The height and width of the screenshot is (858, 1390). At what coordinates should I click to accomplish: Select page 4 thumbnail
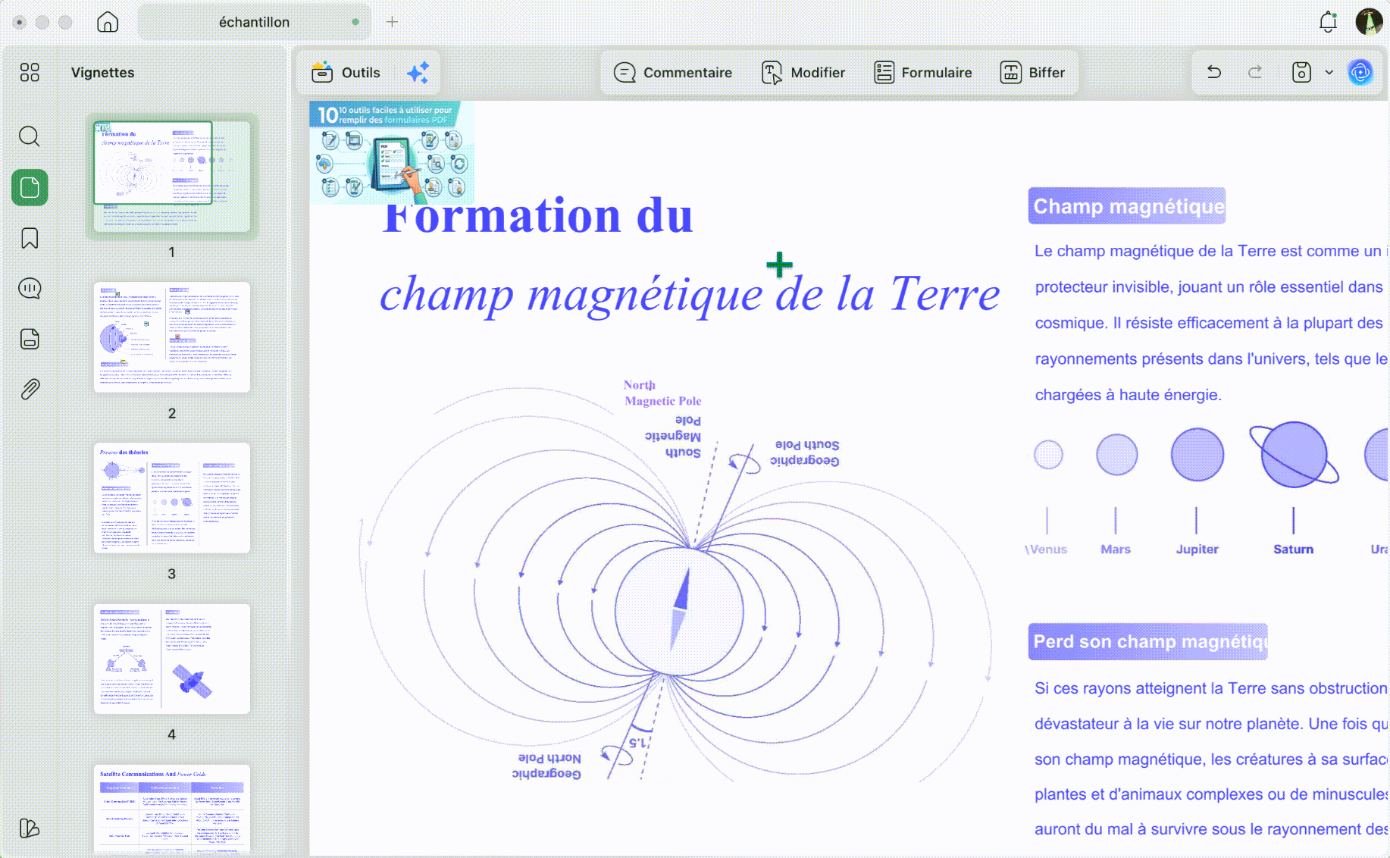click(x=172, y=659)
